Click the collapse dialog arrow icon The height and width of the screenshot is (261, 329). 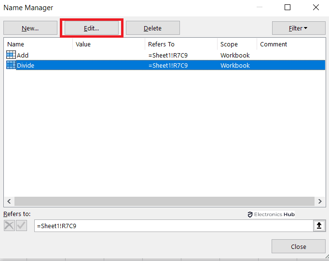pyautogui.click(x=319, y=226)
